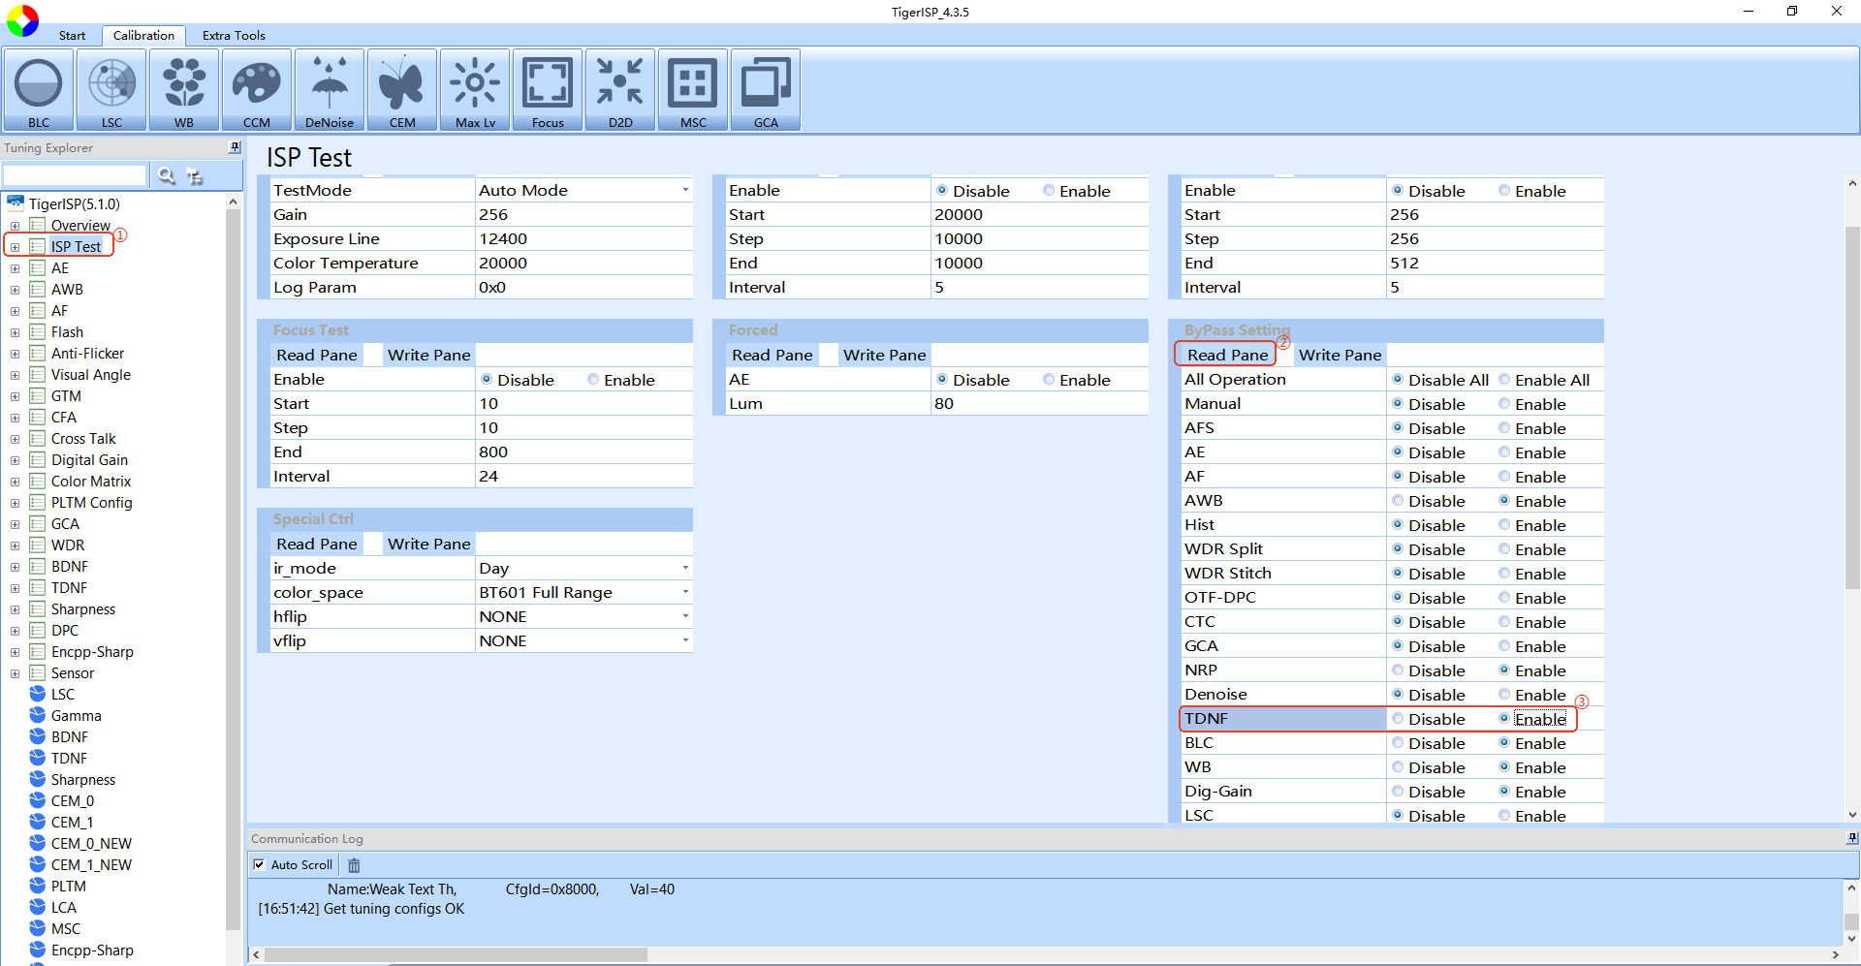This screenshot has height=966, width=1861.
Task: Expand the AWB tree node
Action: (x=15, y=290)
